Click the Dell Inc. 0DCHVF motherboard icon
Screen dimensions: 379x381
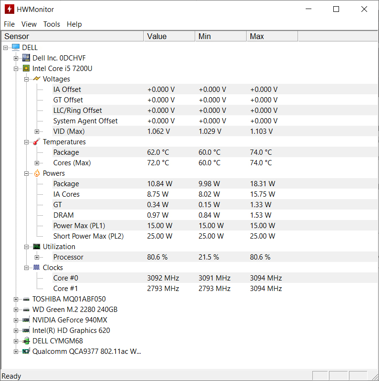26,58
